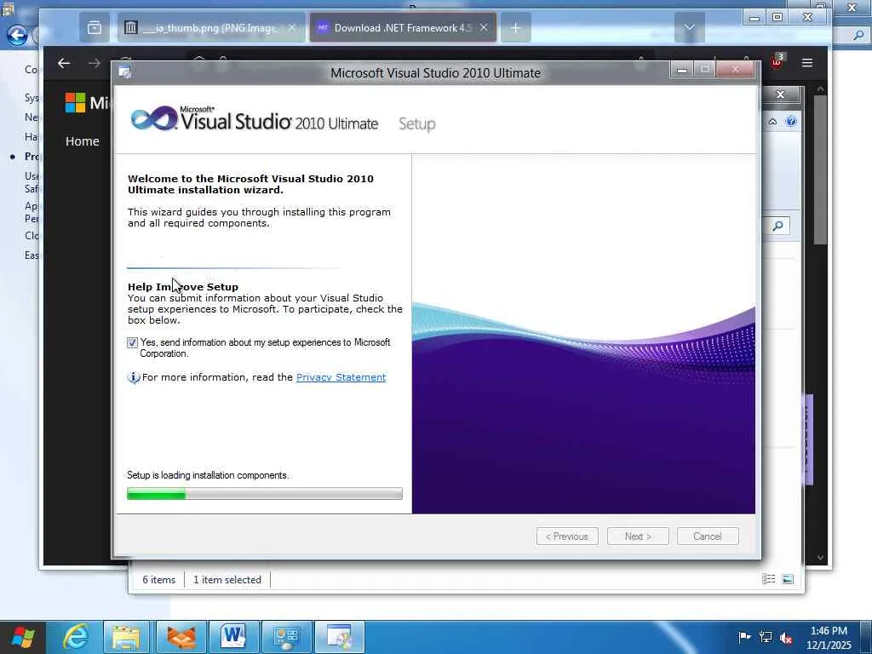This screenshot has height=654, width=872.
Task: Click the setup loading progress bar
Action: [265, 493]
